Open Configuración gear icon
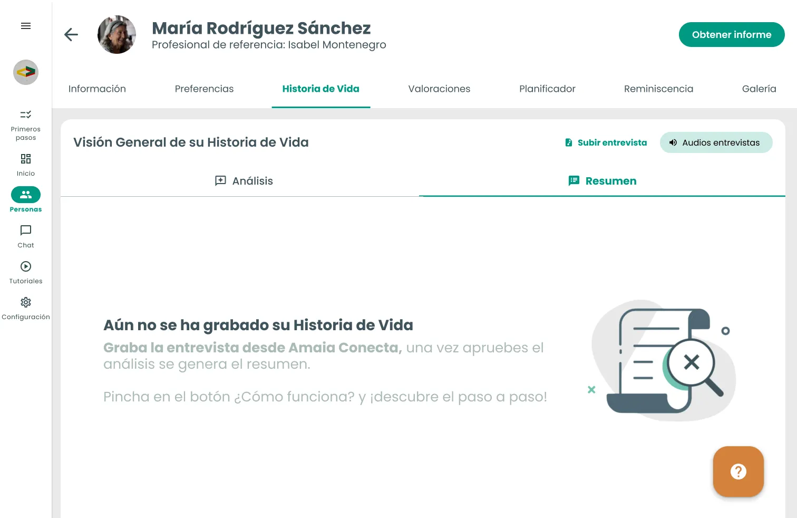The height and width of the screenshot is (518, 797). tap(26, 302)
